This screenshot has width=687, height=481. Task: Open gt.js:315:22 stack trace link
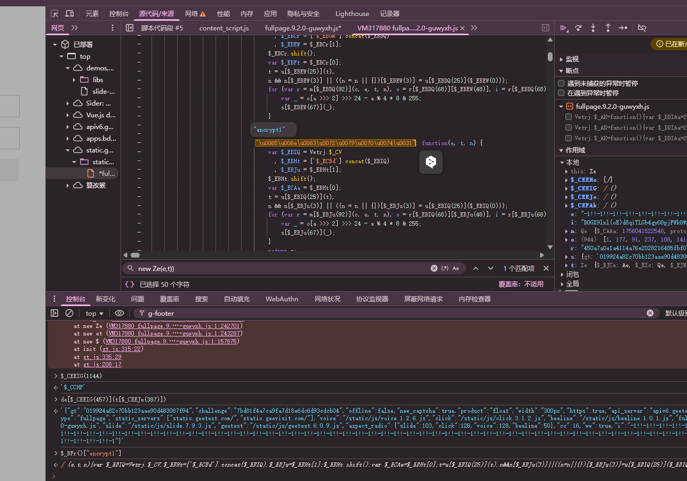click(121, 348)
